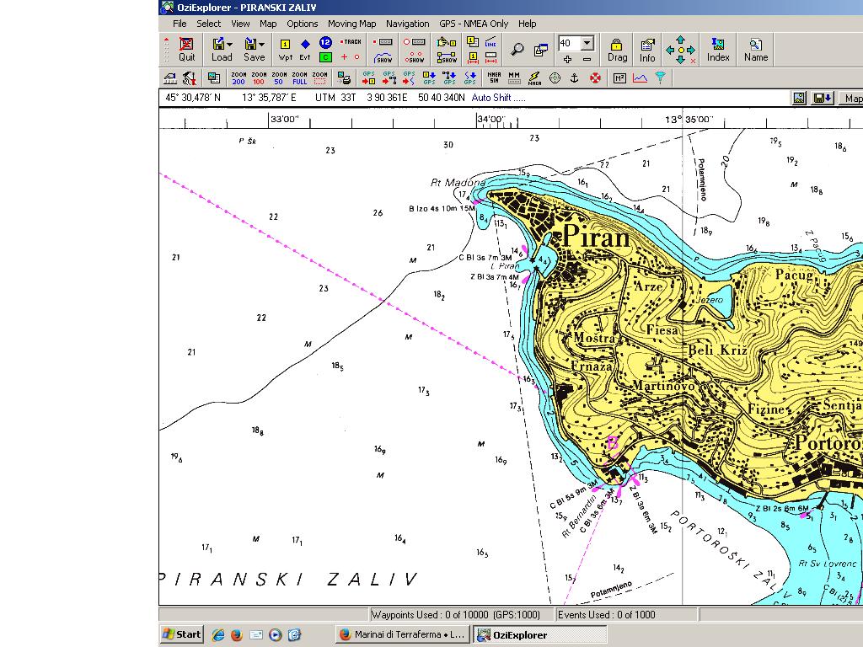Viewport: 863px width, 647px height.
Task: Click the left arrow pan map icon
Action: tap(670, 50)
